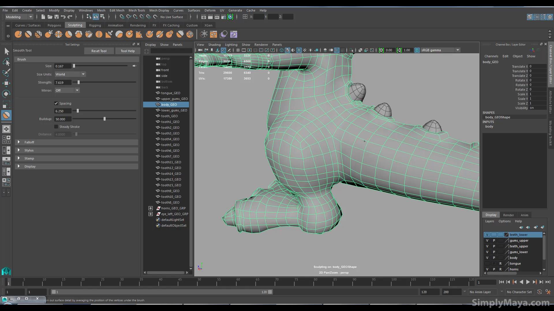Activate the Select tool arrow in toolbox

[x=7, y=52]
